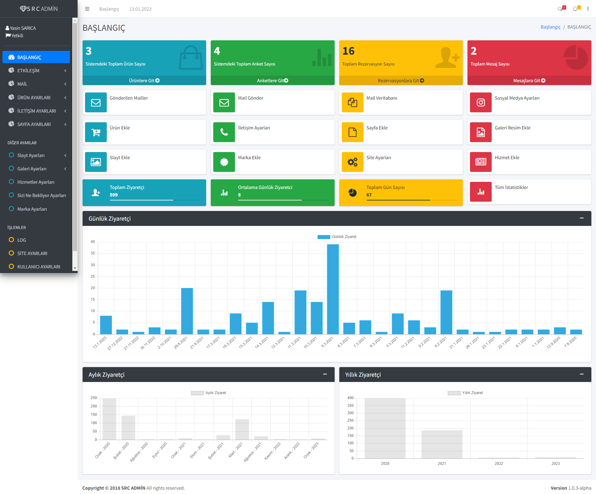Open the notifications bell icon
Image resolution: width=596 pixels, height=494 pixels.
(575, 9)
